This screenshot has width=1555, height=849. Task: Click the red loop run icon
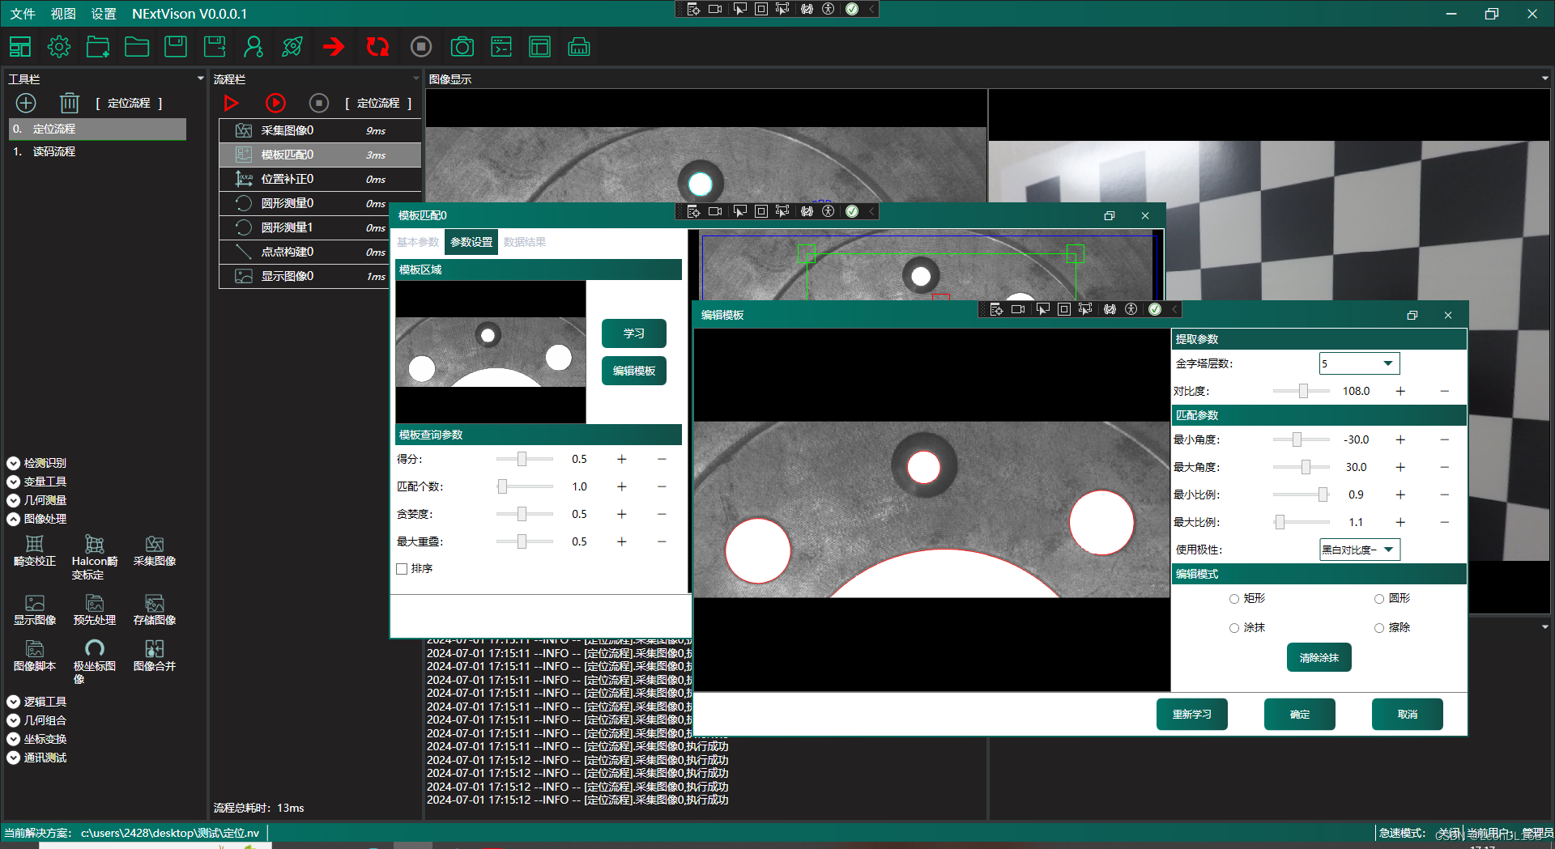click(x=377, y=47)
